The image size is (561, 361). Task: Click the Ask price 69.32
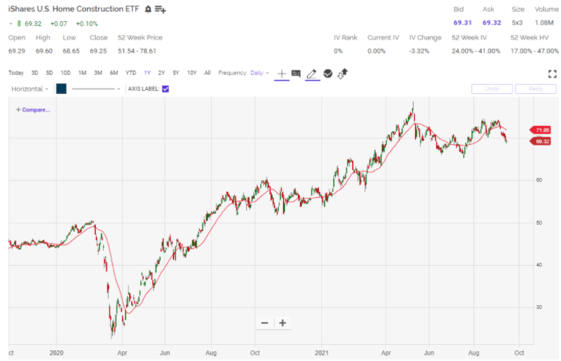[x=492, y=23]
